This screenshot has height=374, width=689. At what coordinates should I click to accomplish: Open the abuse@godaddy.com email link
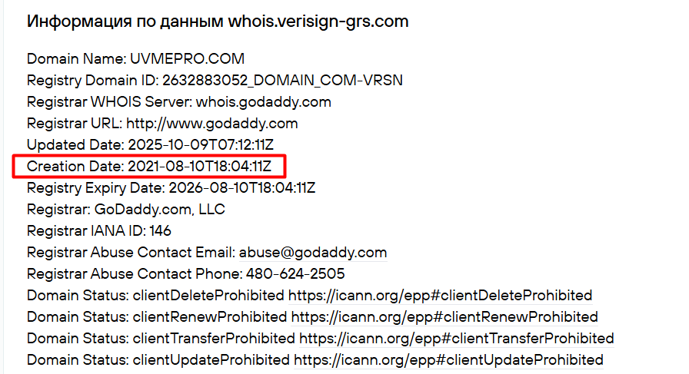tap(313, 253)
